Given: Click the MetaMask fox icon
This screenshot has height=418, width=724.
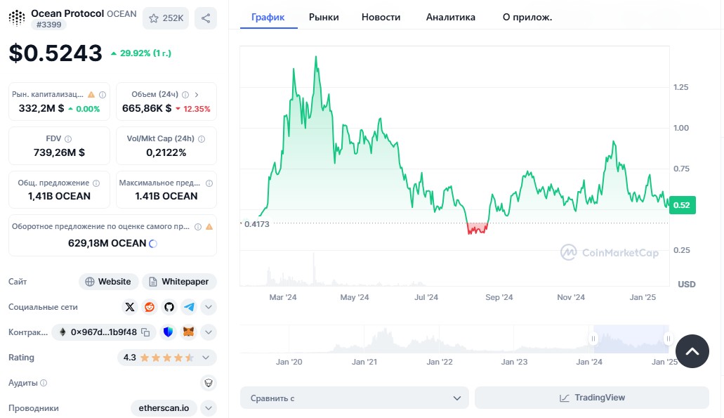Looking at the screenshot, I should pos(188,332).
